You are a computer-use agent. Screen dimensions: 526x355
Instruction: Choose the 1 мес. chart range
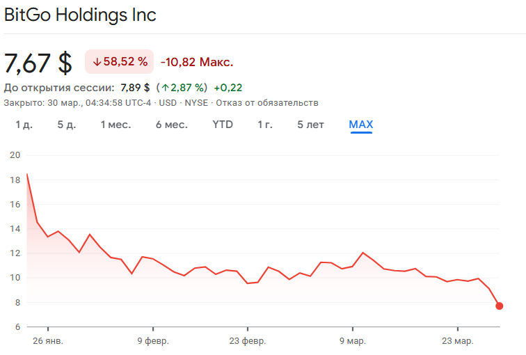(x=115, y=125)
